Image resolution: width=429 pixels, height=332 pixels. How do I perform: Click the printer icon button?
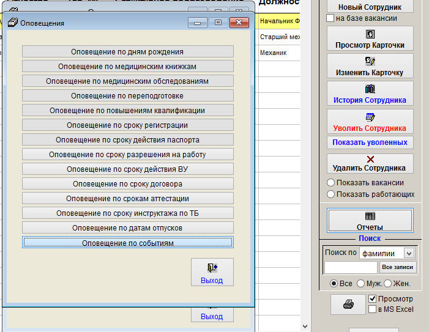[348, 304]
